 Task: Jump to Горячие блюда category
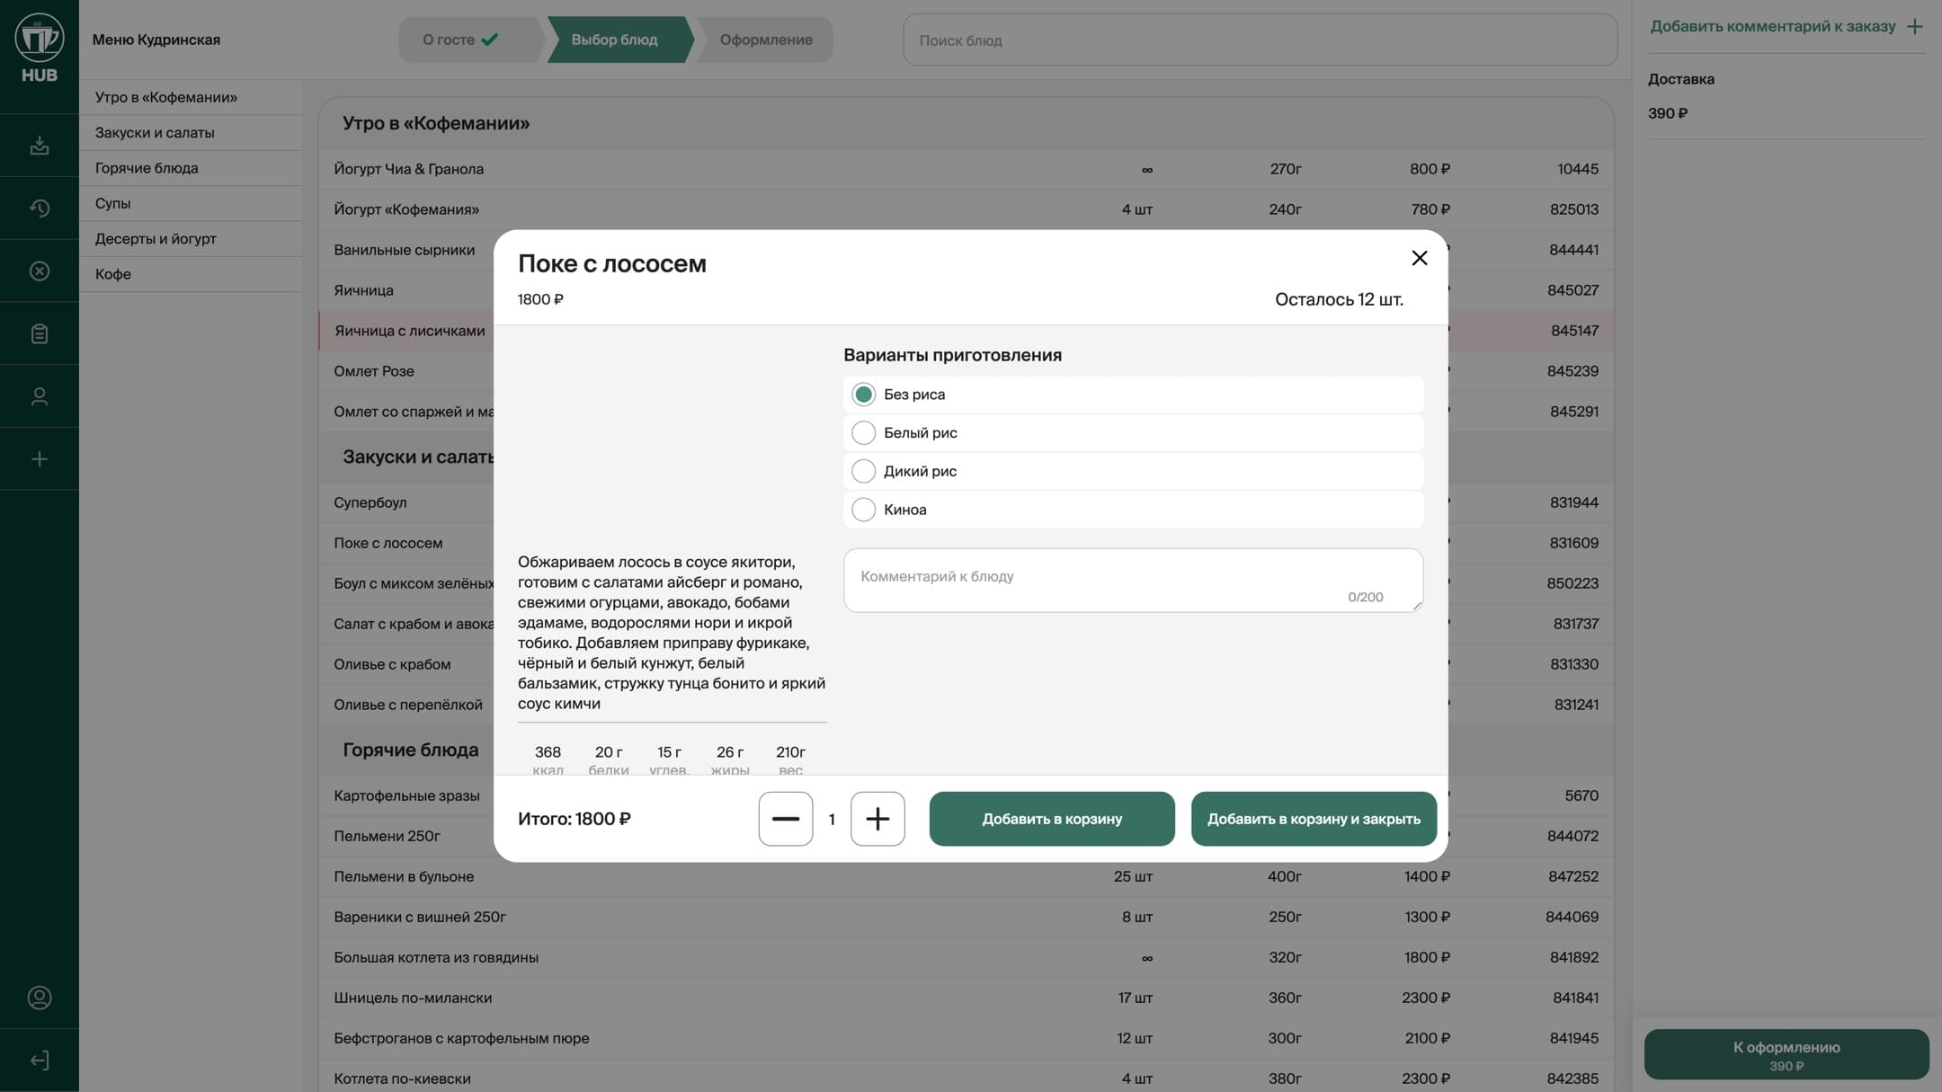[191, 168]
